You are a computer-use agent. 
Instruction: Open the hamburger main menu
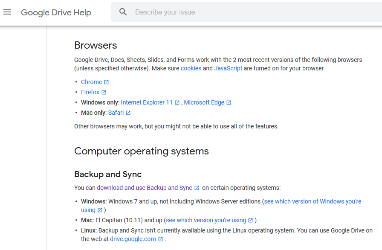7,12
